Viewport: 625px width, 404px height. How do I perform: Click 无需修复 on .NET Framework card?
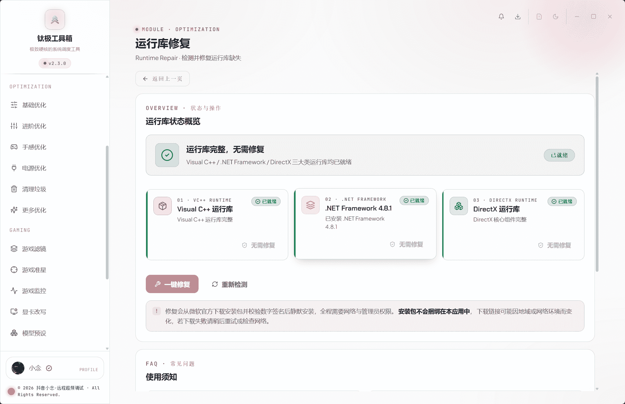point(407,244)
